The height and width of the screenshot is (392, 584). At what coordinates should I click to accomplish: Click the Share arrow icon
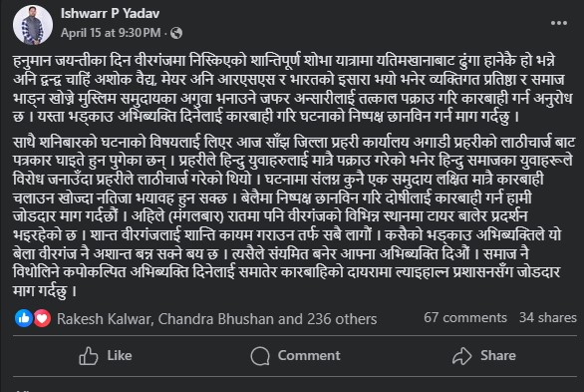pos(461,356)
